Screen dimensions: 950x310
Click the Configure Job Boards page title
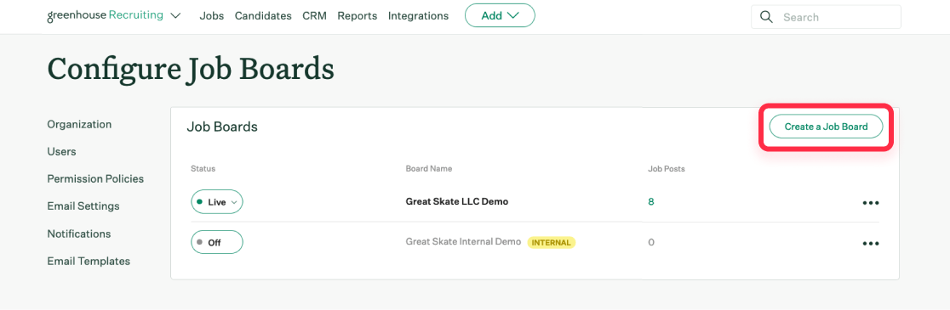coord(191,69)
